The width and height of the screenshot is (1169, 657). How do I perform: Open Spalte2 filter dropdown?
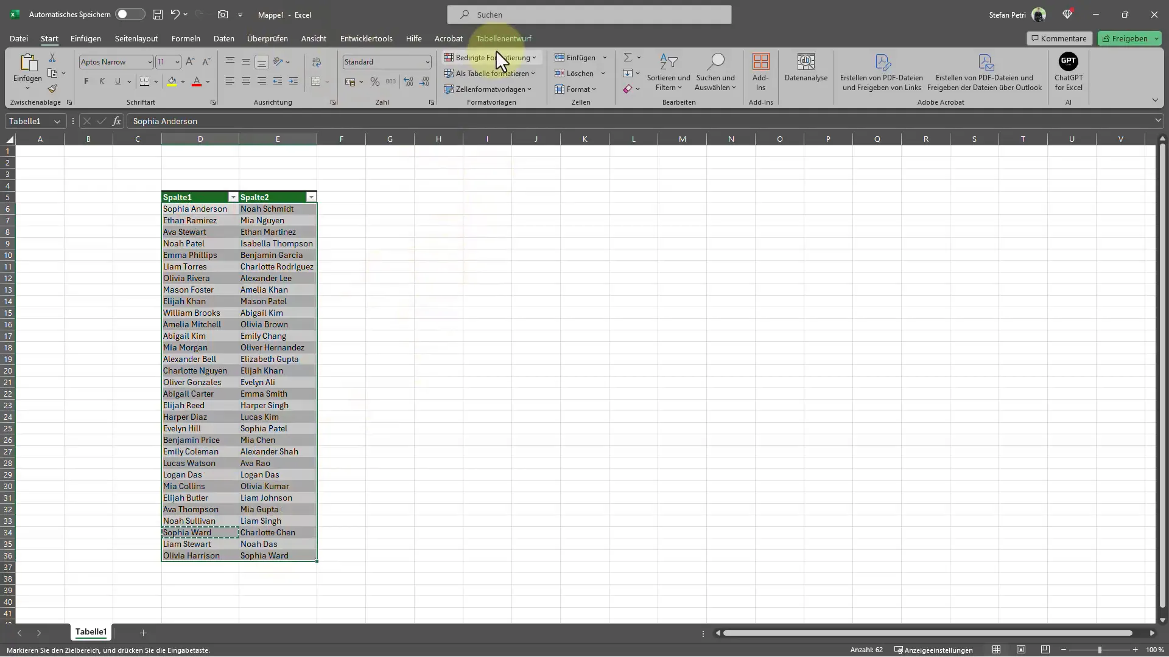311,197
